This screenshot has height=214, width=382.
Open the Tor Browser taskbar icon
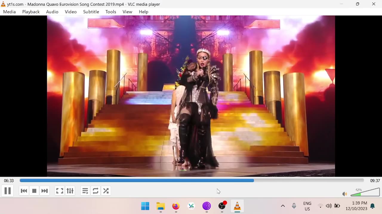coord(207,206)
